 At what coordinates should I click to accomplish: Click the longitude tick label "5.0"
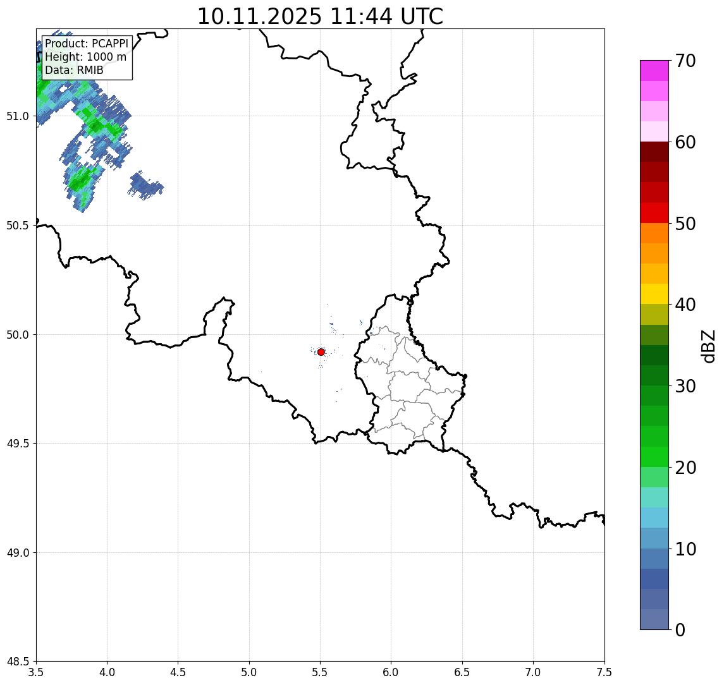(x=249, y=672)
